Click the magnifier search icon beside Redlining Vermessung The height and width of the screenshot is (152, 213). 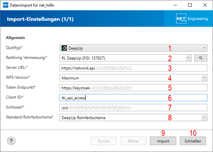pyautogui.click(x=201, y=58)
